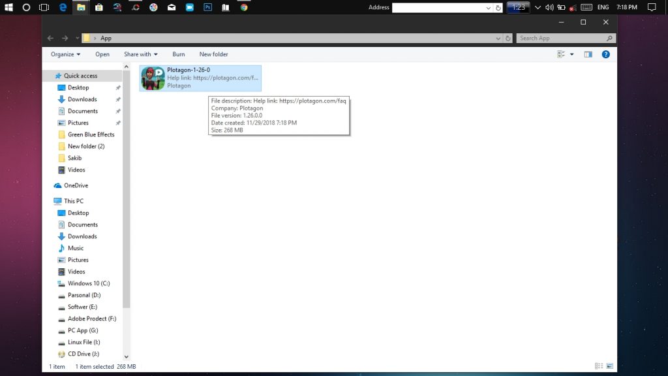Open File Explorer taskbar icon
668x376 pixels.
coord(81,7)
